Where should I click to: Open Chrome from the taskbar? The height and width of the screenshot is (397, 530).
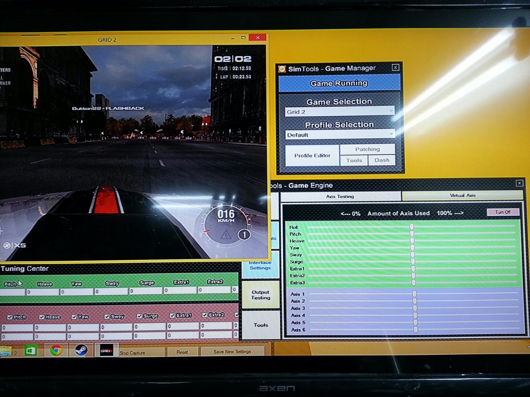pos(56,350)
